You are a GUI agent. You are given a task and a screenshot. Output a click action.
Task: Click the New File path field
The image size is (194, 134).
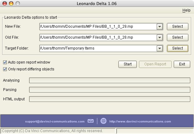coord(98,27)
